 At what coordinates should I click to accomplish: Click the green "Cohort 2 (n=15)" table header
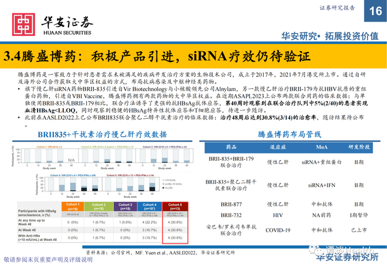[99, 206]
